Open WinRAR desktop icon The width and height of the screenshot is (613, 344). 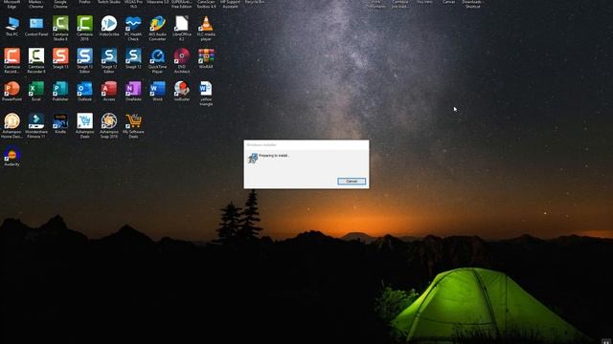(206, 58)
